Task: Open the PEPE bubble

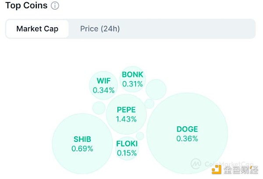Action: tap(126, 114)
